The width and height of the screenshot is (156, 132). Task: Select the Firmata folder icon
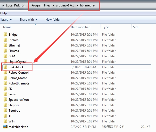click(5, 51)
